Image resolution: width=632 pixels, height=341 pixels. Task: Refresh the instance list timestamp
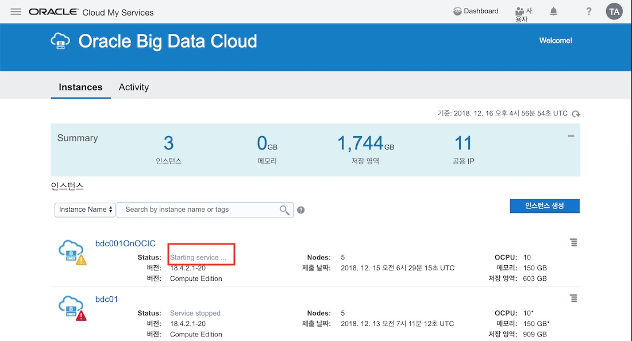click(x=576, y=114)
